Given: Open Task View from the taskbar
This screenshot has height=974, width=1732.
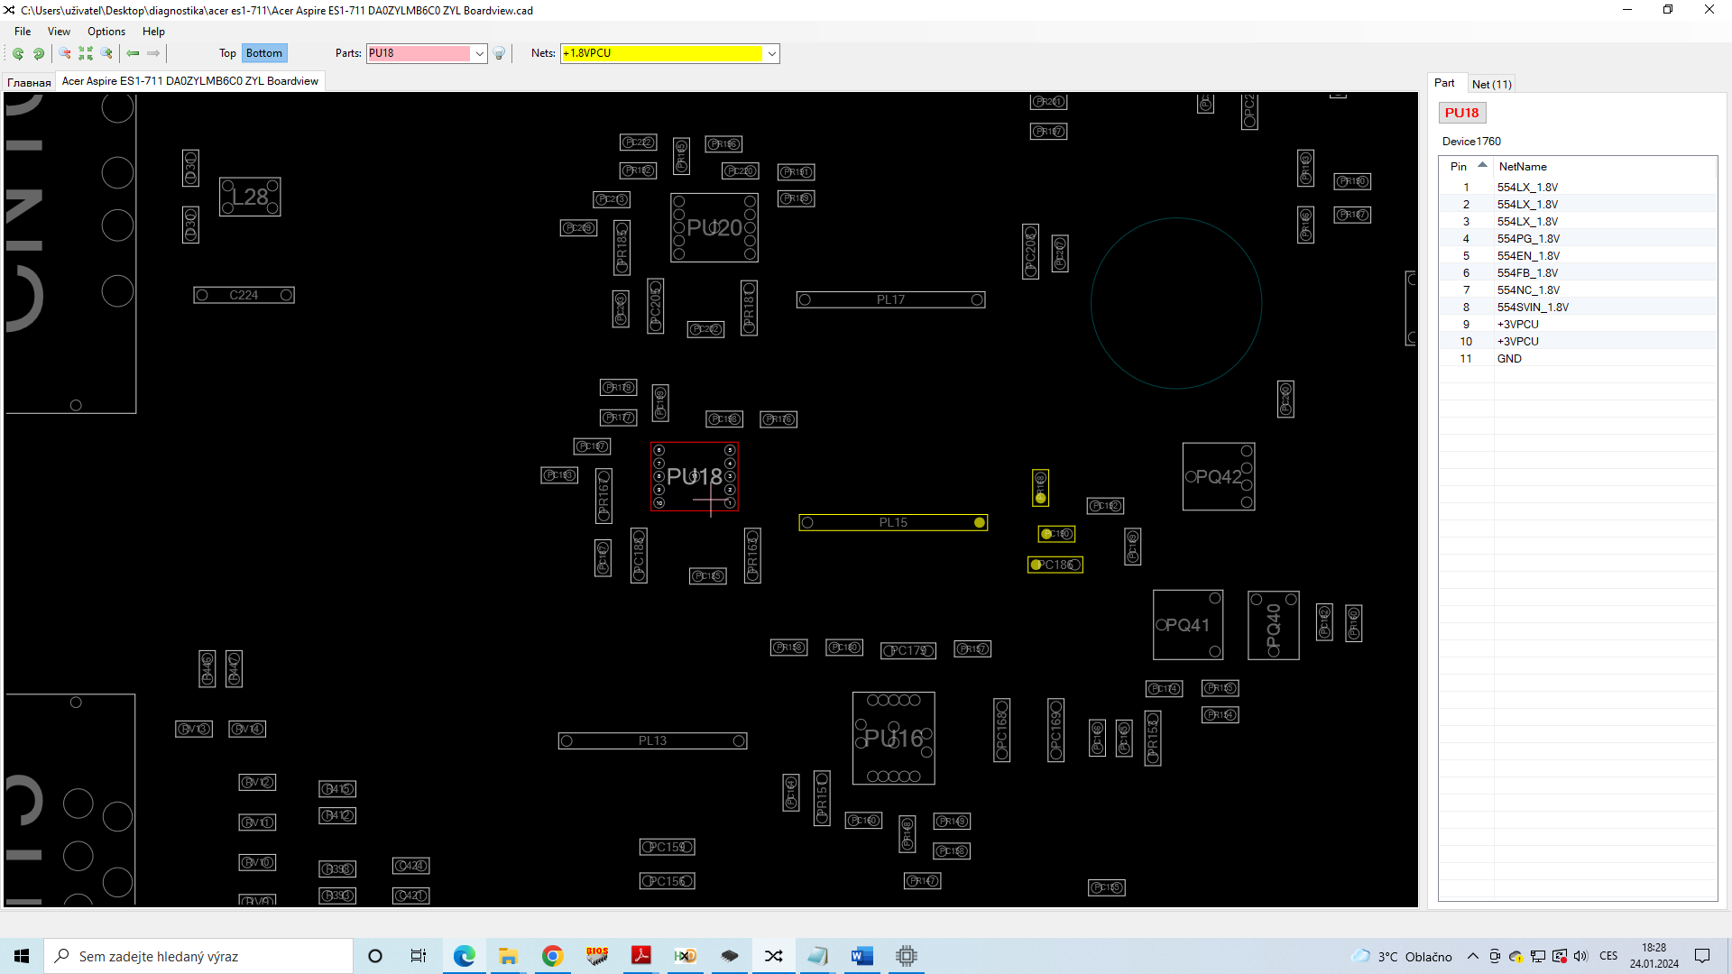Looking at the screenshot, I should pos(418,956).
